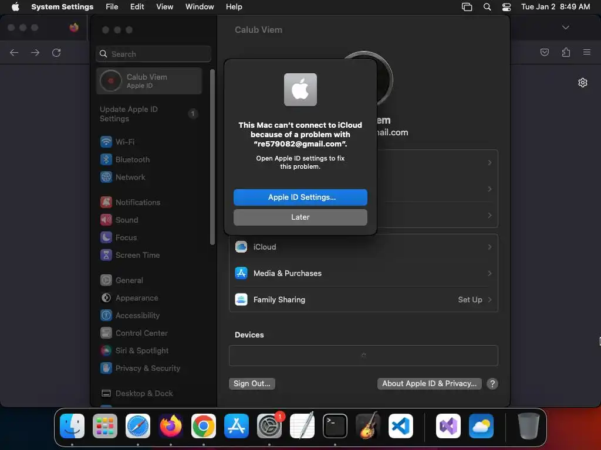Screen dimensions: 601x450
Task: Open Screen Time settings in sidebar
Action: click(149, 255)
